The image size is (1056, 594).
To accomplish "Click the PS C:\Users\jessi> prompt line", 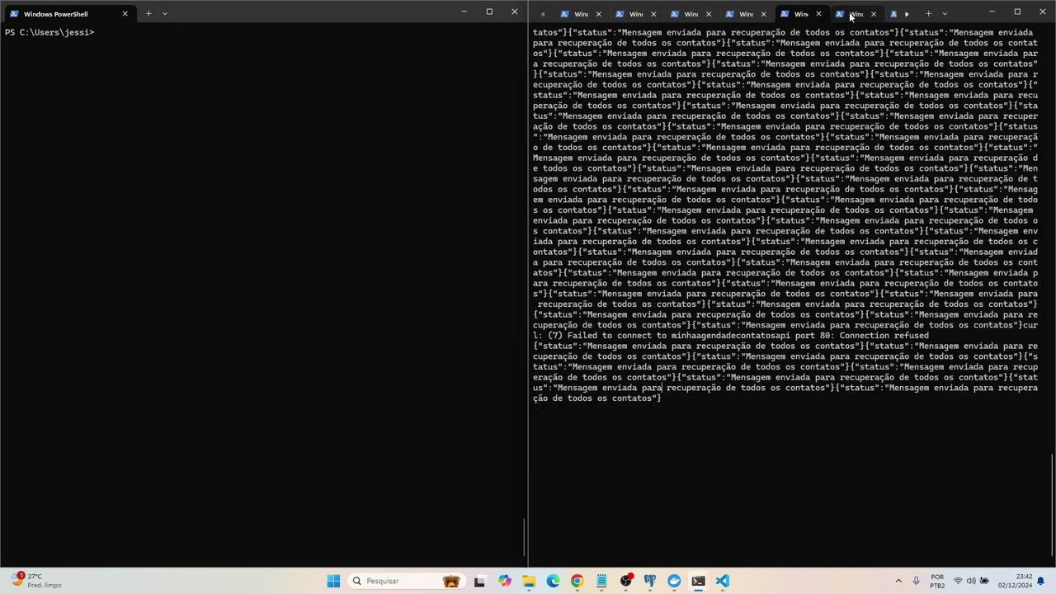I will tap(49, 32).
